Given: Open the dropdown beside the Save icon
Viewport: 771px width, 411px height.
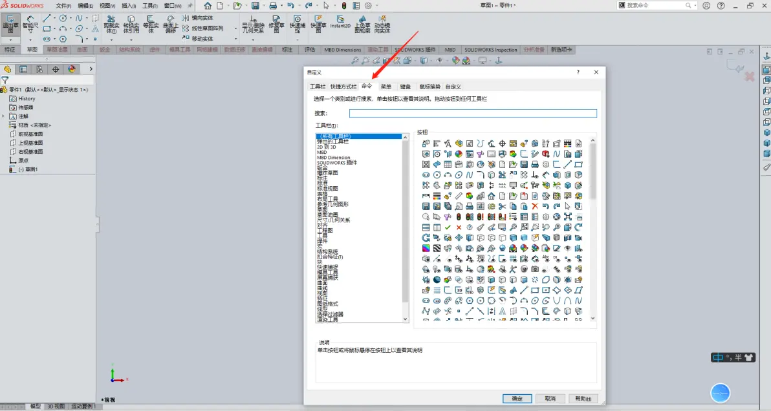Looking at the screenshot, I should click(263, 6).
